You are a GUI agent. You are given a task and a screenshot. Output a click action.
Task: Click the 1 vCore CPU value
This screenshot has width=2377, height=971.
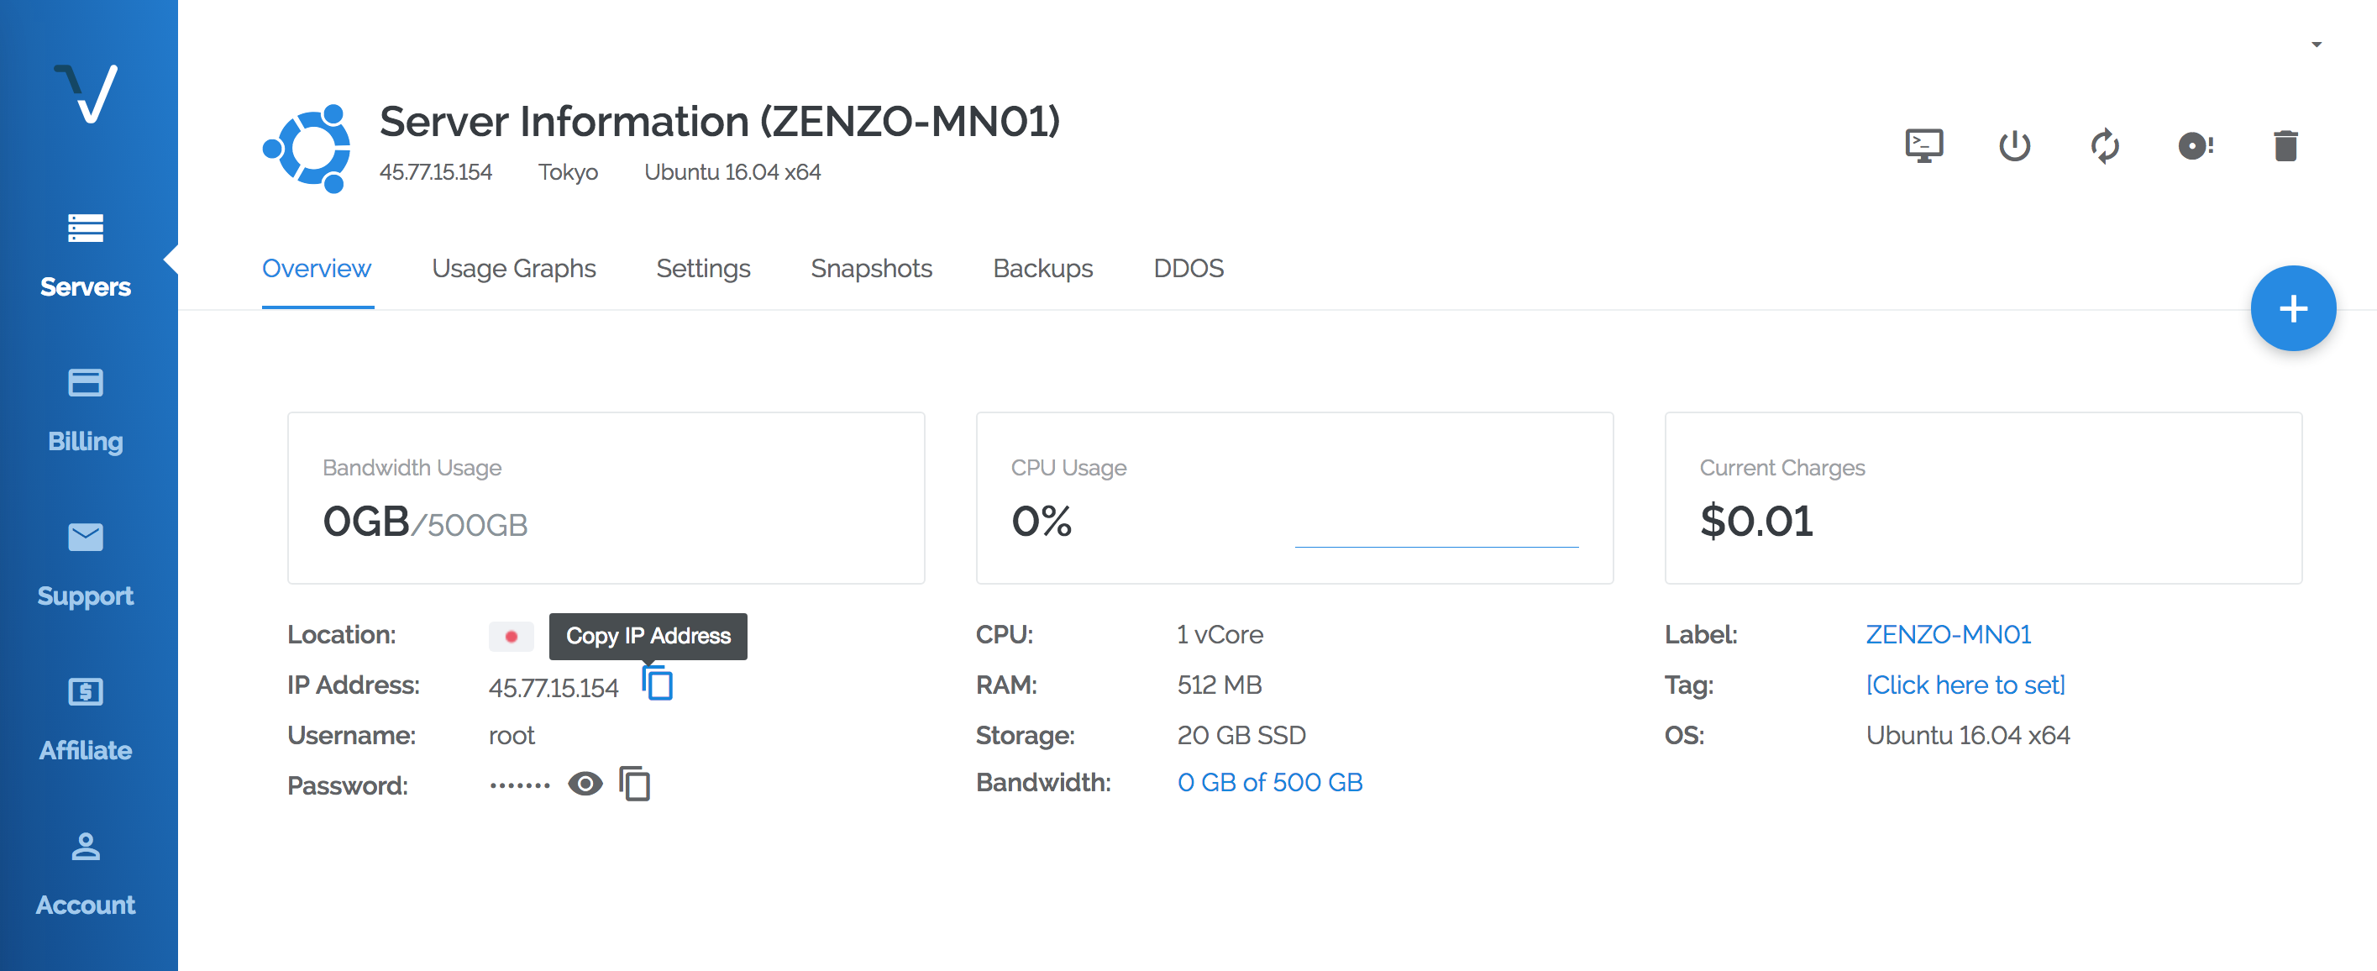1220,635
